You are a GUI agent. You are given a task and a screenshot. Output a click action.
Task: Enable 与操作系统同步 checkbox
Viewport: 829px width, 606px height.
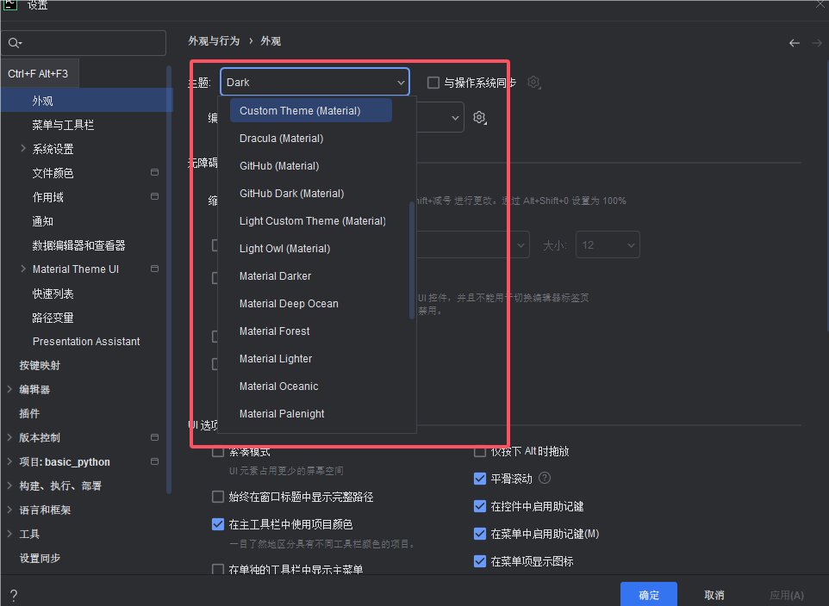[x=433, y=83]
